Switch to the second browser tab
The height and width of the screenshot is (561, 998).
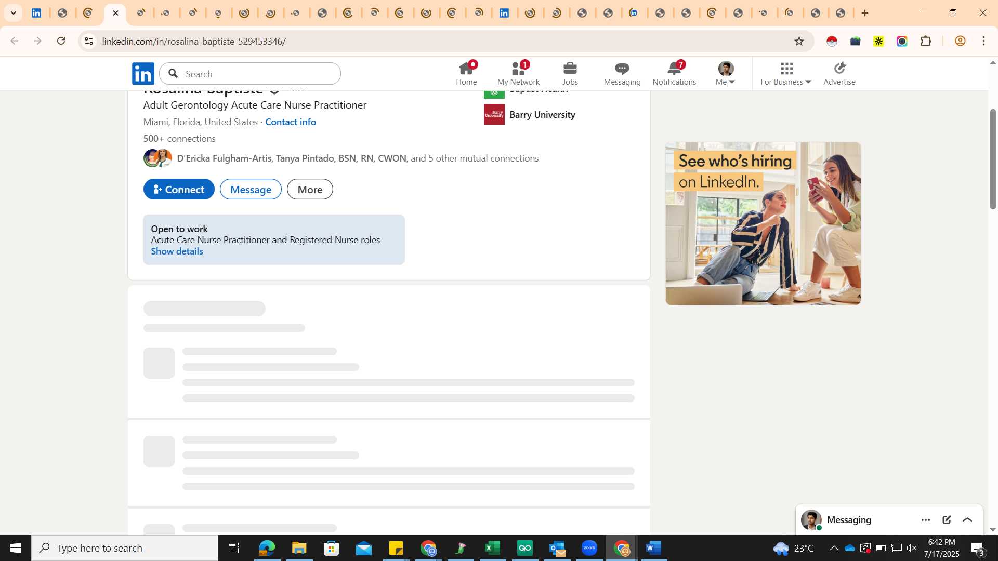pyautogui.click(x=62, y=13)
